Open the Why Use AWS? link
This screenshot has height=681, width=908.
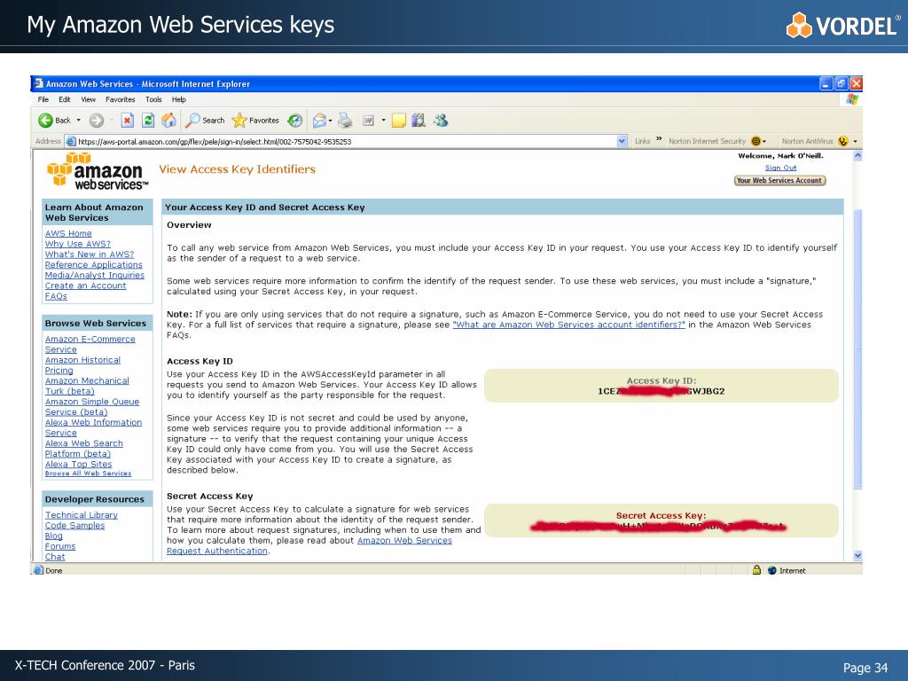(x=78, y=244)
